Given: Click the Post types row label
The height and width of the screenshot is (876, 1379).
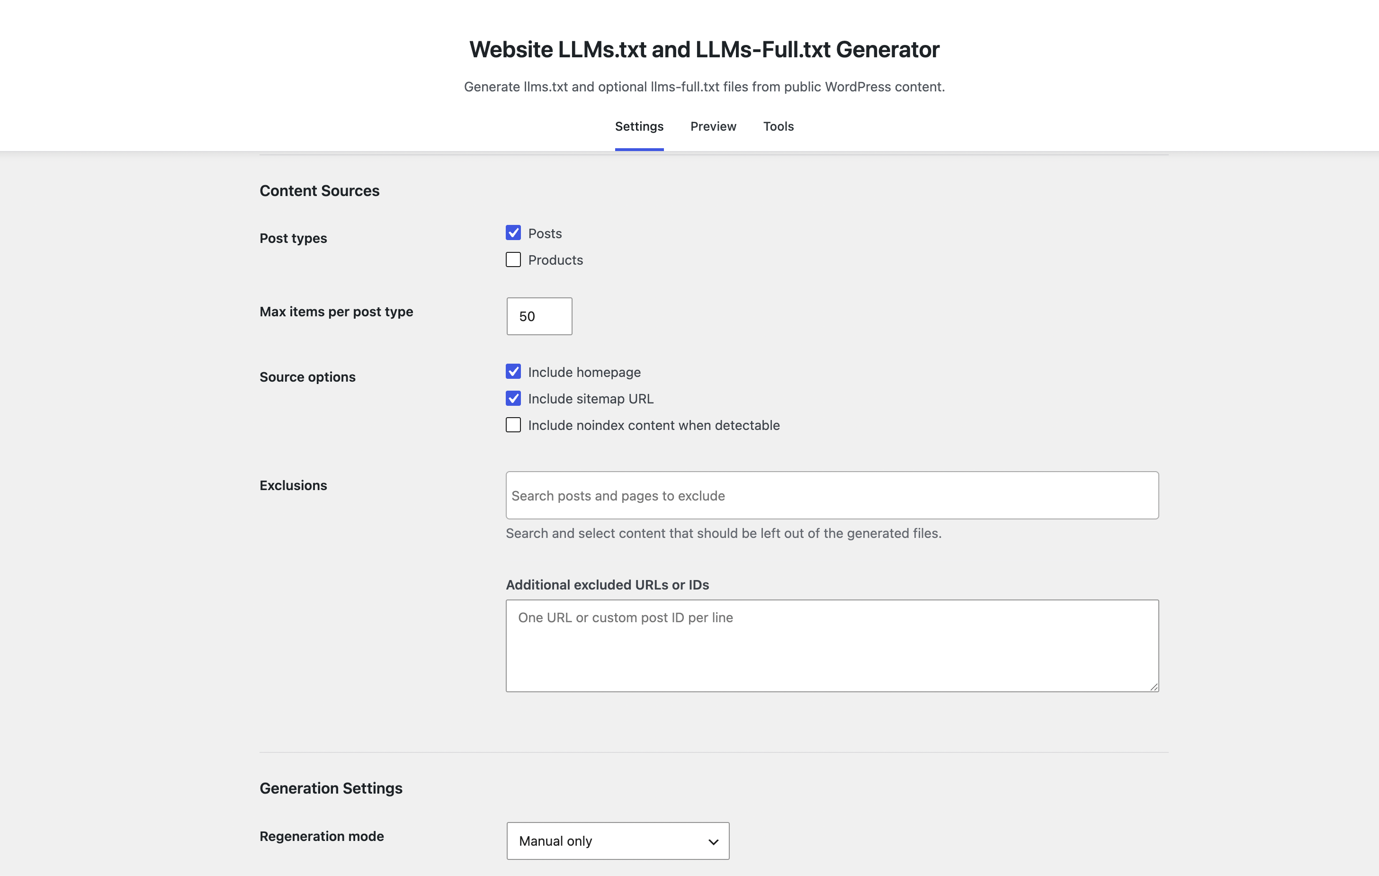Looking at the screenshot, I should tap(293, 239).
